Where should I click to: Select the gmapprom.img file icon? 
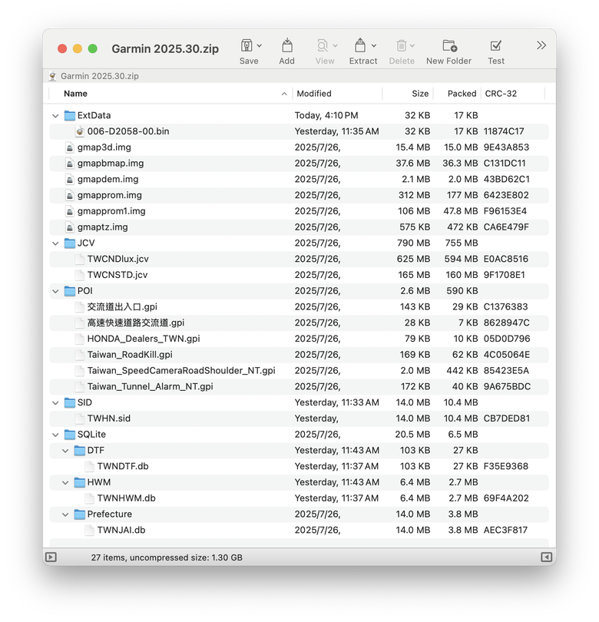click(x=70, y=195)
